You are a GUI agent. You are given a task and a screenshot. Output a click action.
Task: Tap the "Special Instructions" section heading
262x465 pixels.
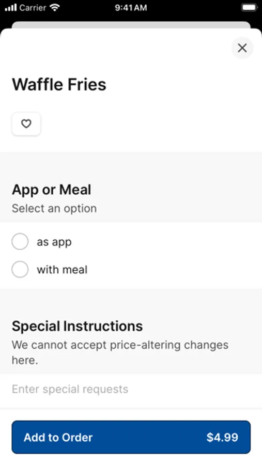coord(77,326)
